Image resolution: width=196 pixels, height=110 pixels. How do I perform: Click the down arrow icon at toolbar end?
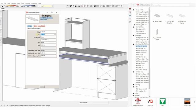click(x=122, y=6)
